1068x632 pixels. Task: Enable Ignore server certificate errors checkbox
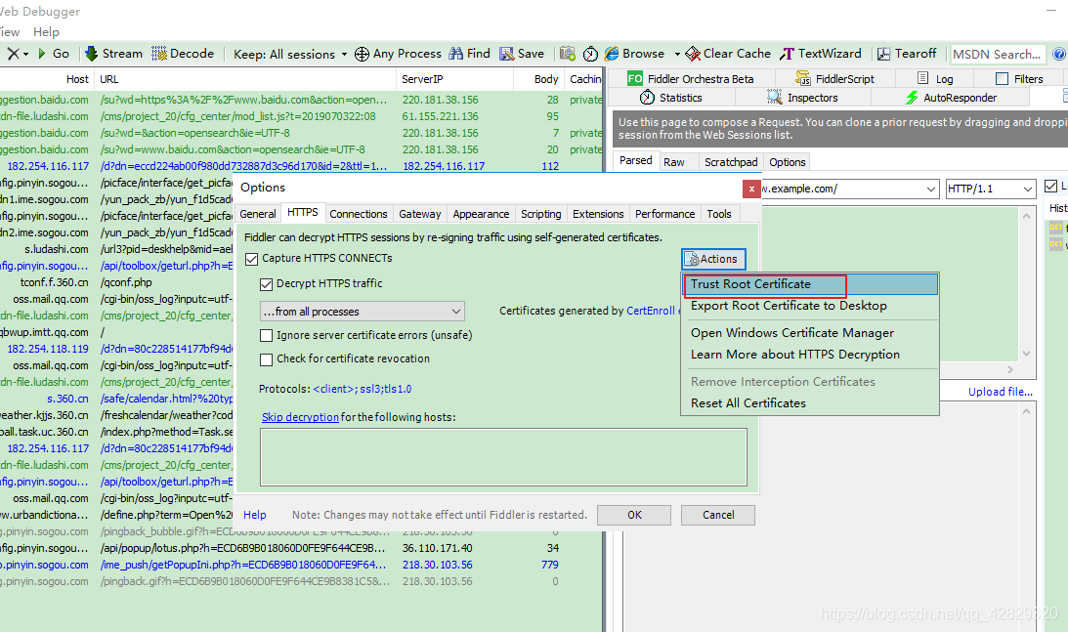[267, 336]
